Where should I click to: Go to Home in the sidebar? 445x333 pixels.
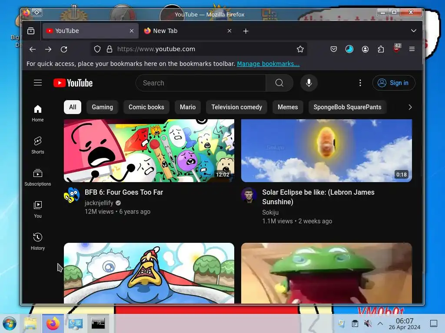pyautogui.click(x=38, y=113)
